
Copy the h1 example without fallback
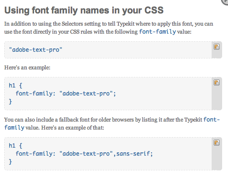coord(217,82)
